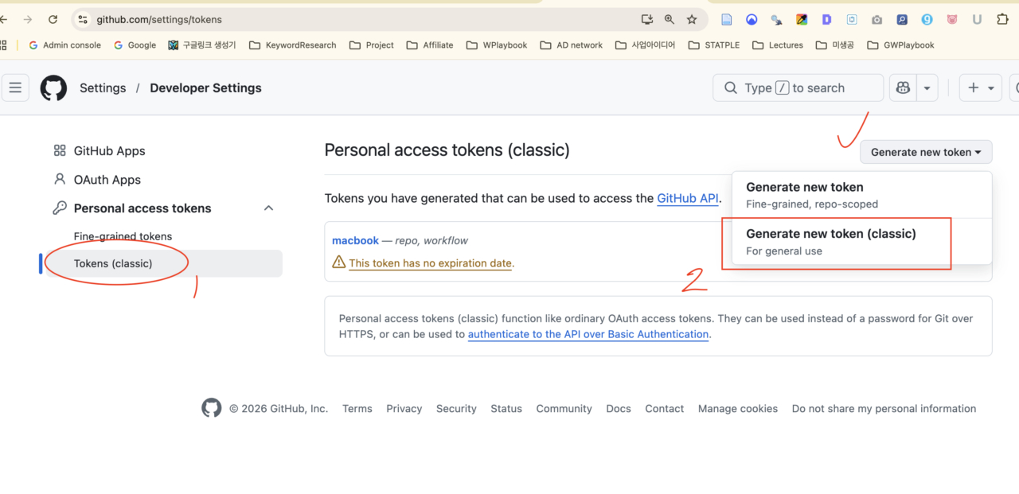Click the camera screenshot extension icon
This screenshot has width=1019, height=494.
click(x=876, y=19)
